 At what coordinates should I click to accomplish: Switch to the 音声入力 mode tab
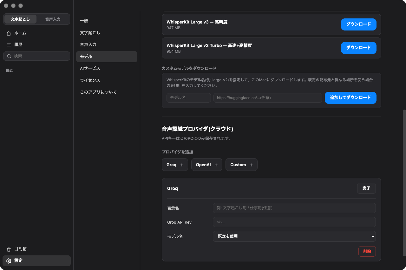click(x=53, y=19)
